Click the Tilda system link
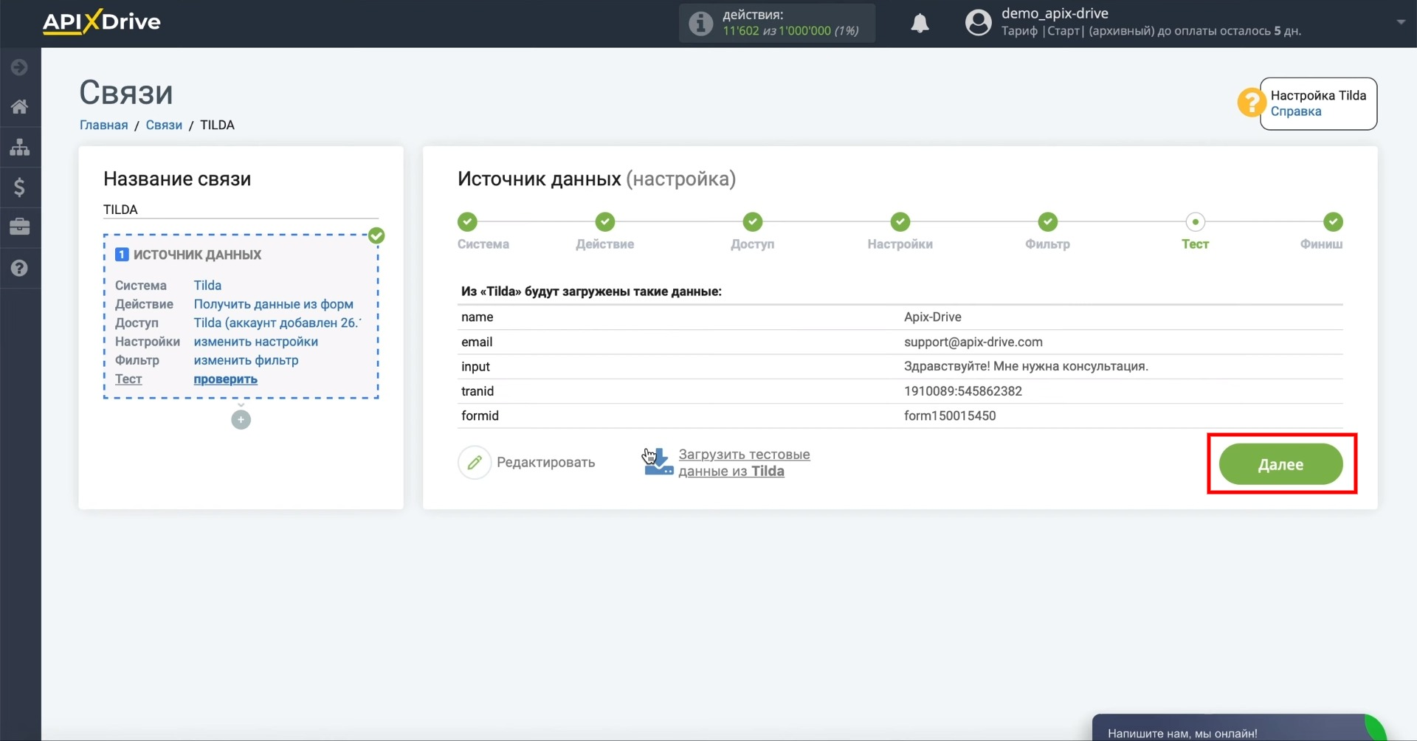 [207, 286]
